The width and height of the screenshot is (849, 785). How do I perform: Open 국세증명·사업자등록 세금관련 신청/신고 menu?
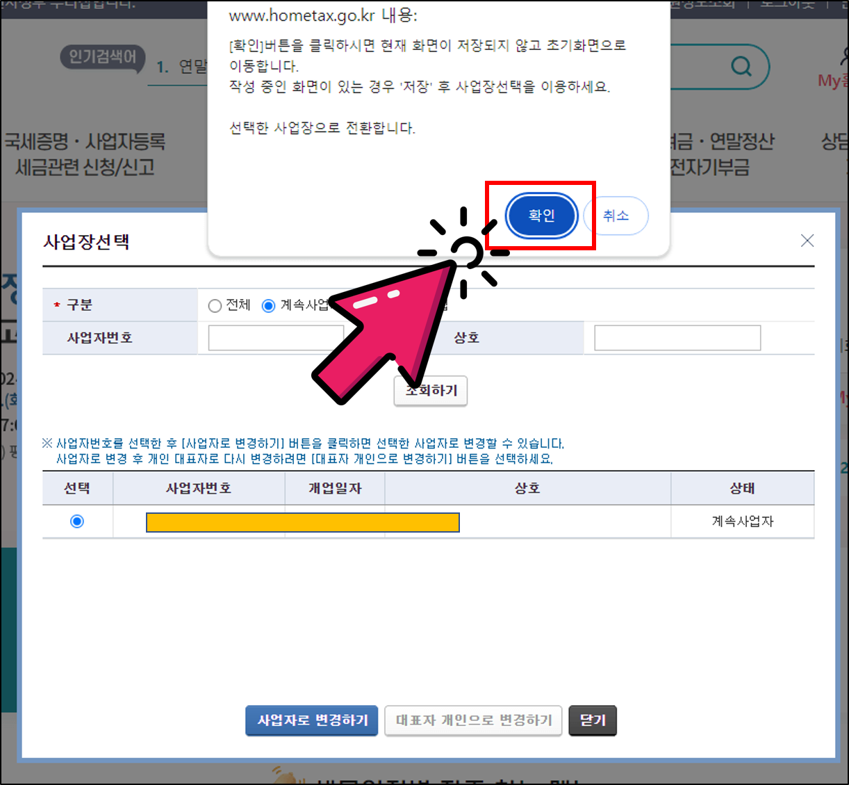tap(85, 154)
